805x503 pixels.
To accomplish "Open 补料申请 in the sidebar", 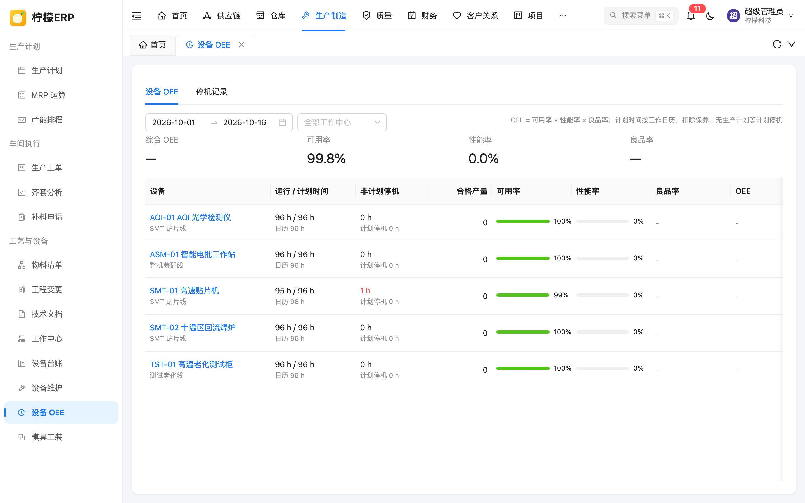I will (x=61, y=217).
